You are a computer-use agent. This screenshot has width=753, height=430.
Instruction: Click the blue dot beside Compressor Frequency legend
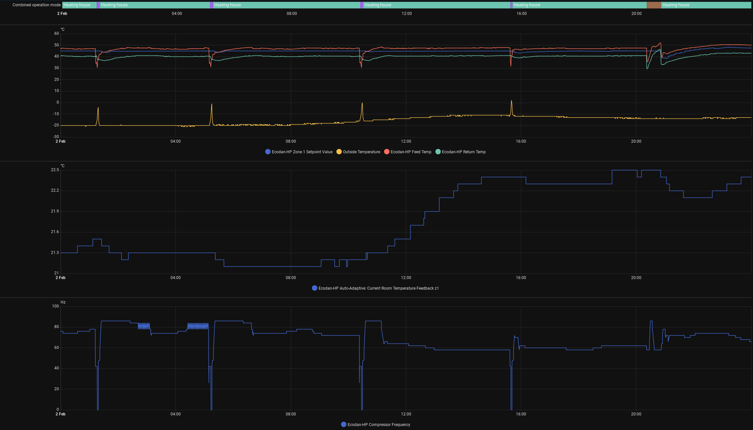coord(344,425)
